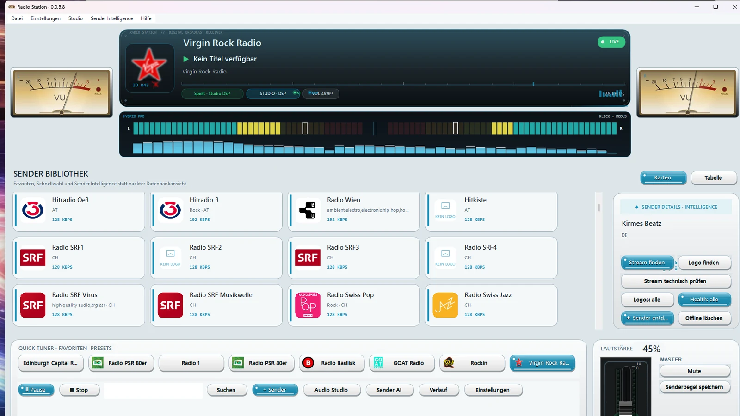This screenshot has height=416, width=740.
Task: Tune to the GOAT Radio preset
Action: click(402, 363)
